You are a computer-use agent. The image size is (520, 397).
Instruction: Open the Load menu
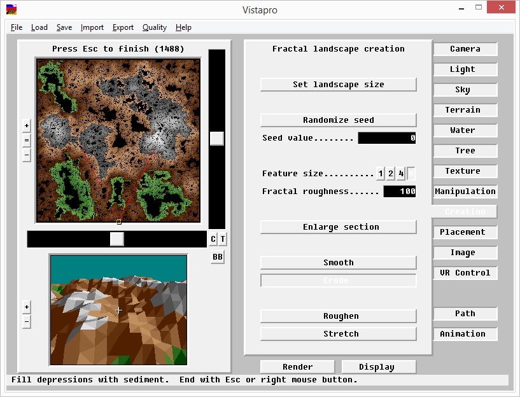click(x=39, y=27)
